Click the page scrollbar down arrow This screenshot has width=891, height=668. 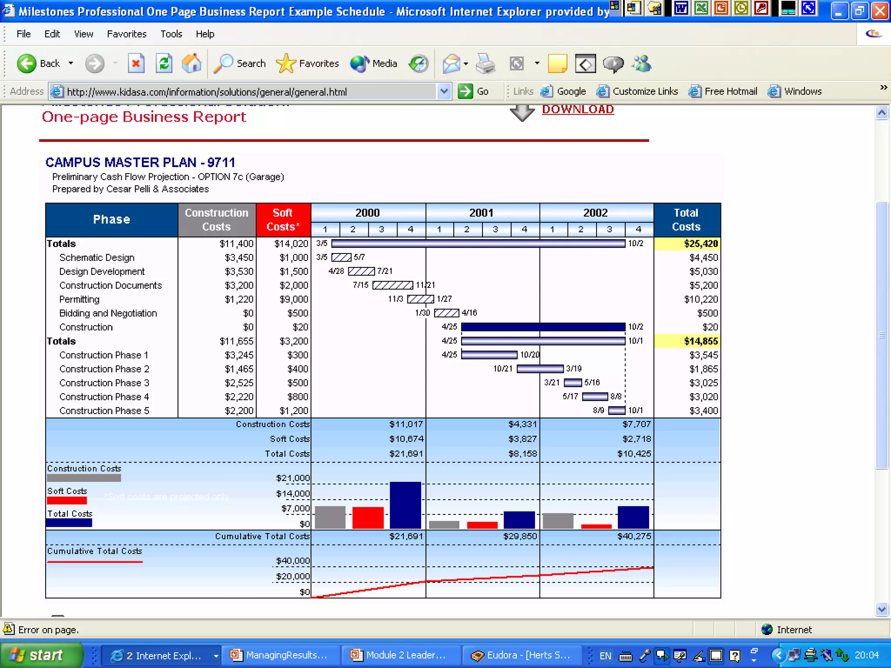(881, 609)
